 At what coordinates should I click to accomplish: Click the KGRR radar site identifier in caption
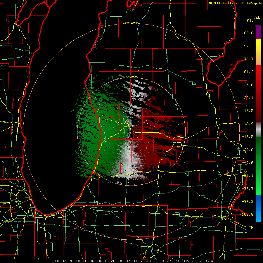point(166,261)
